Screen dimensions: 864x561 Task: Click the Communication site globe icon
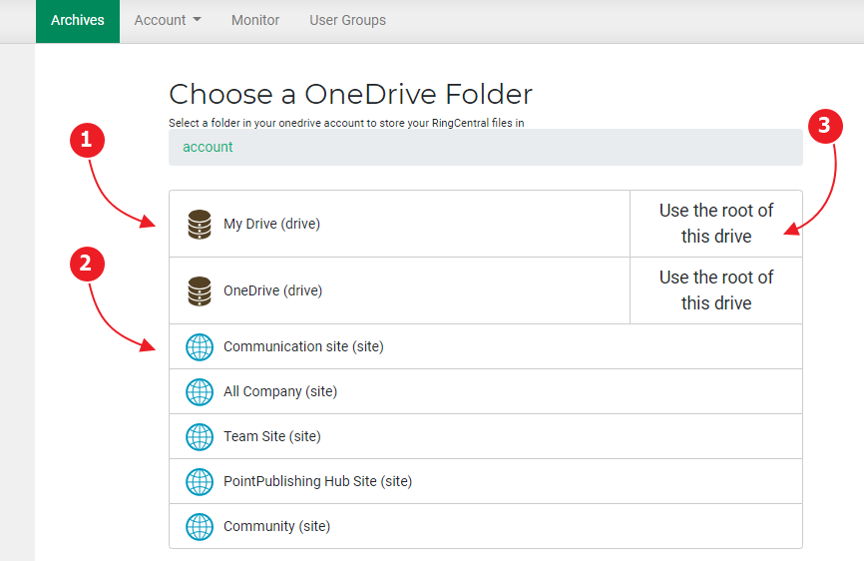199,346
